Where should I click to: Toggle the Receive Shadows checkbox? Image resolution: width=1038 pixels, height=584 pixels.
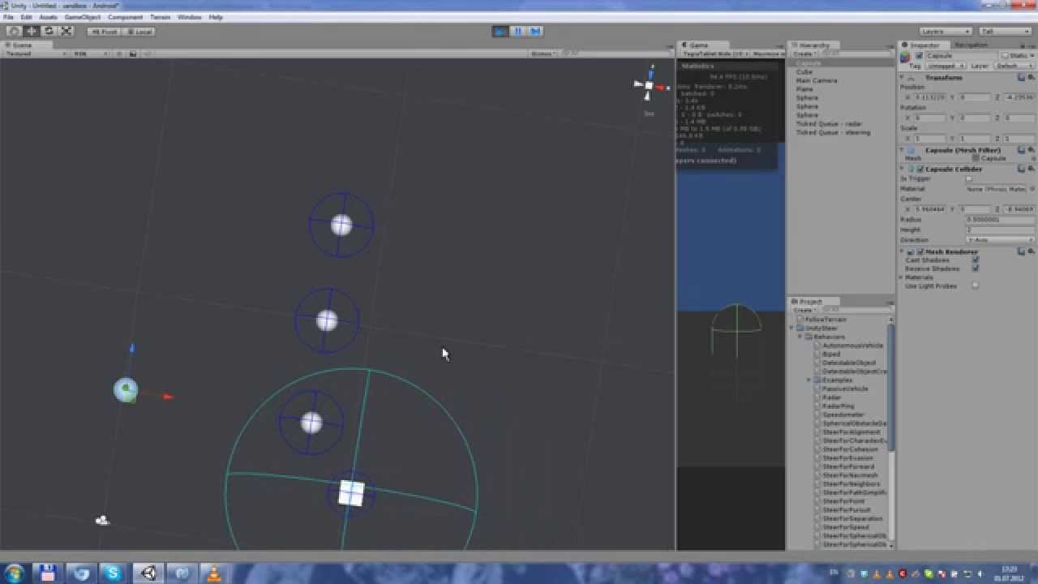tap(976, 268)
